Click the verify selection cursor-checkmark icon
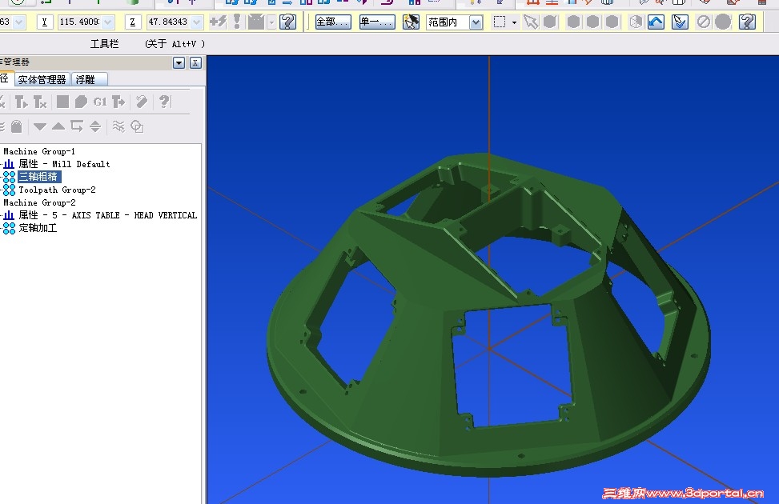 (680, 22)
